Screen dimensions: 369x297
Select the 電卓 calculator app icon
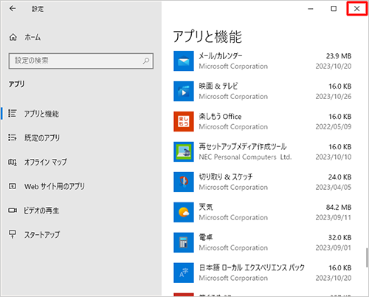coord(184,242)
